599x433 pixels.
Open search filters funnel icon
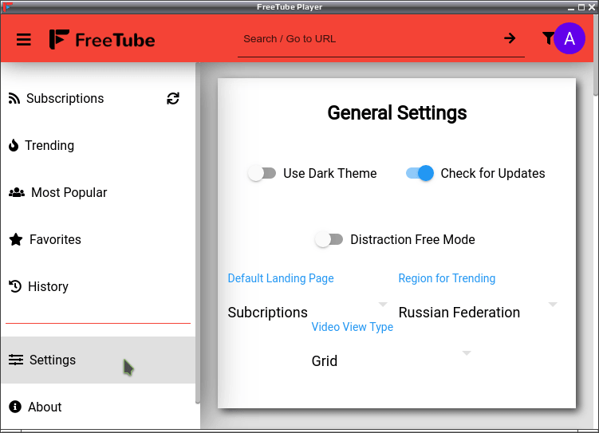coord(548,37)
